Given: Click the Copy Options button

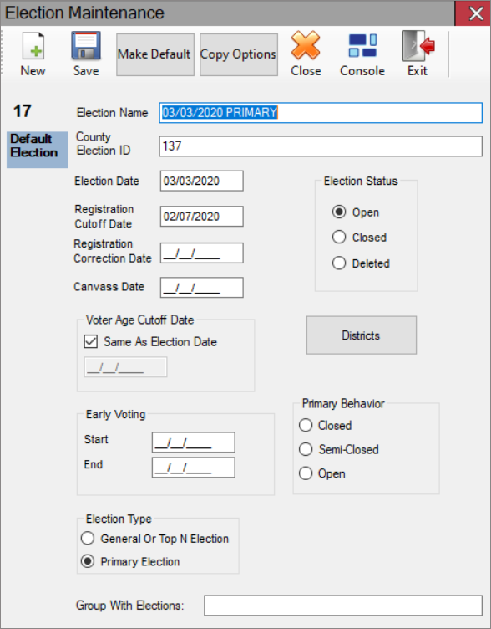Looking at the screenshot, I should [239, 54].
